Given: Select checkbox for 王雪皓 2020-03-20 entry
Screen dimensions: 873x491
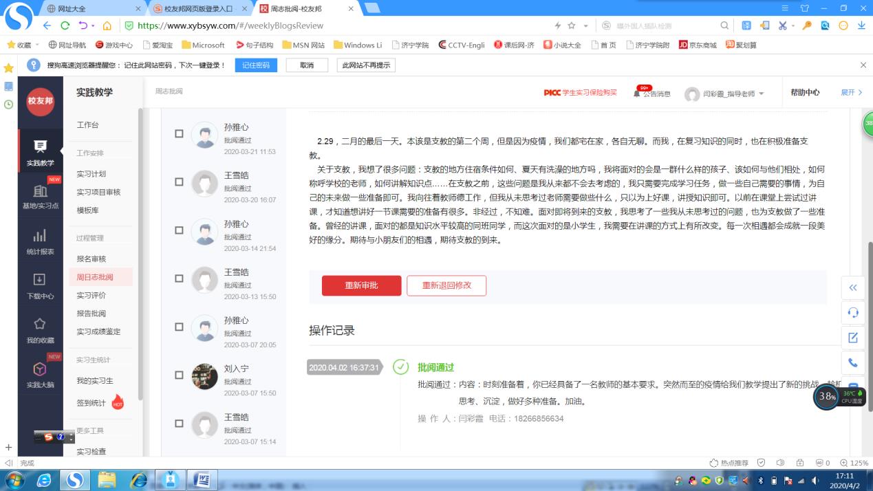Looking at the screenshot, I should [179, 182].
